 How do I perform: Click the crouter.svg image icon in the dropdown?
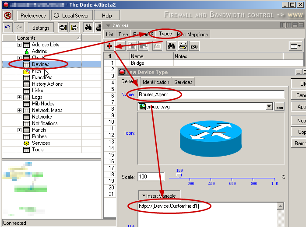click(142, 107)
